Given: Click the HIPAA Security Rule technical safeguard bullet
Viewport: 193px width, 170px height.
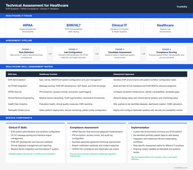Looking at the screenshot, I should tap(97, 132).
